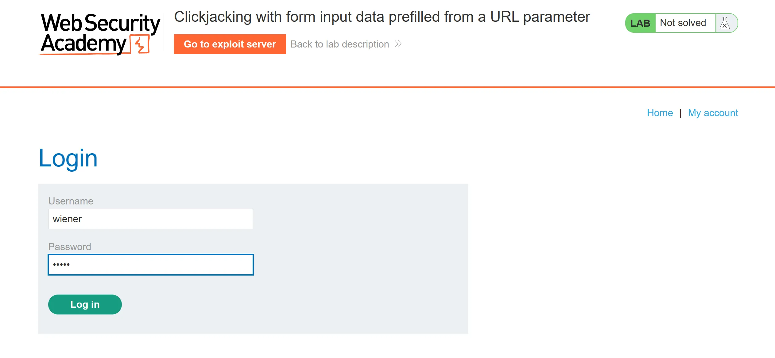Click the Not solved status label
Viewport: 775px width, 358px height.
point(683,23)
